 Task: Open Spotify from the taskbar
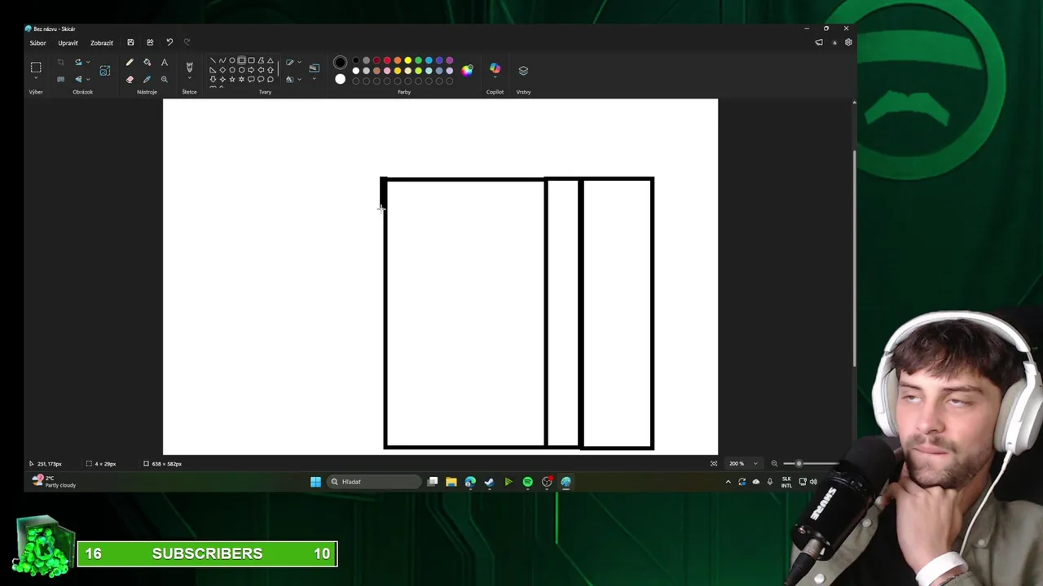tap(527, 482)
